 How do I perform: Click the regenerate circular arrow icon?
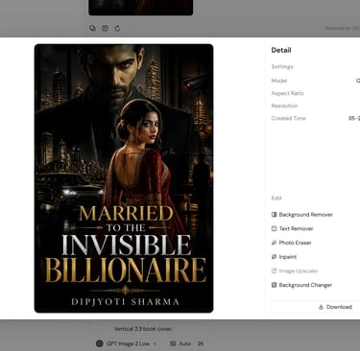point(117,28)
